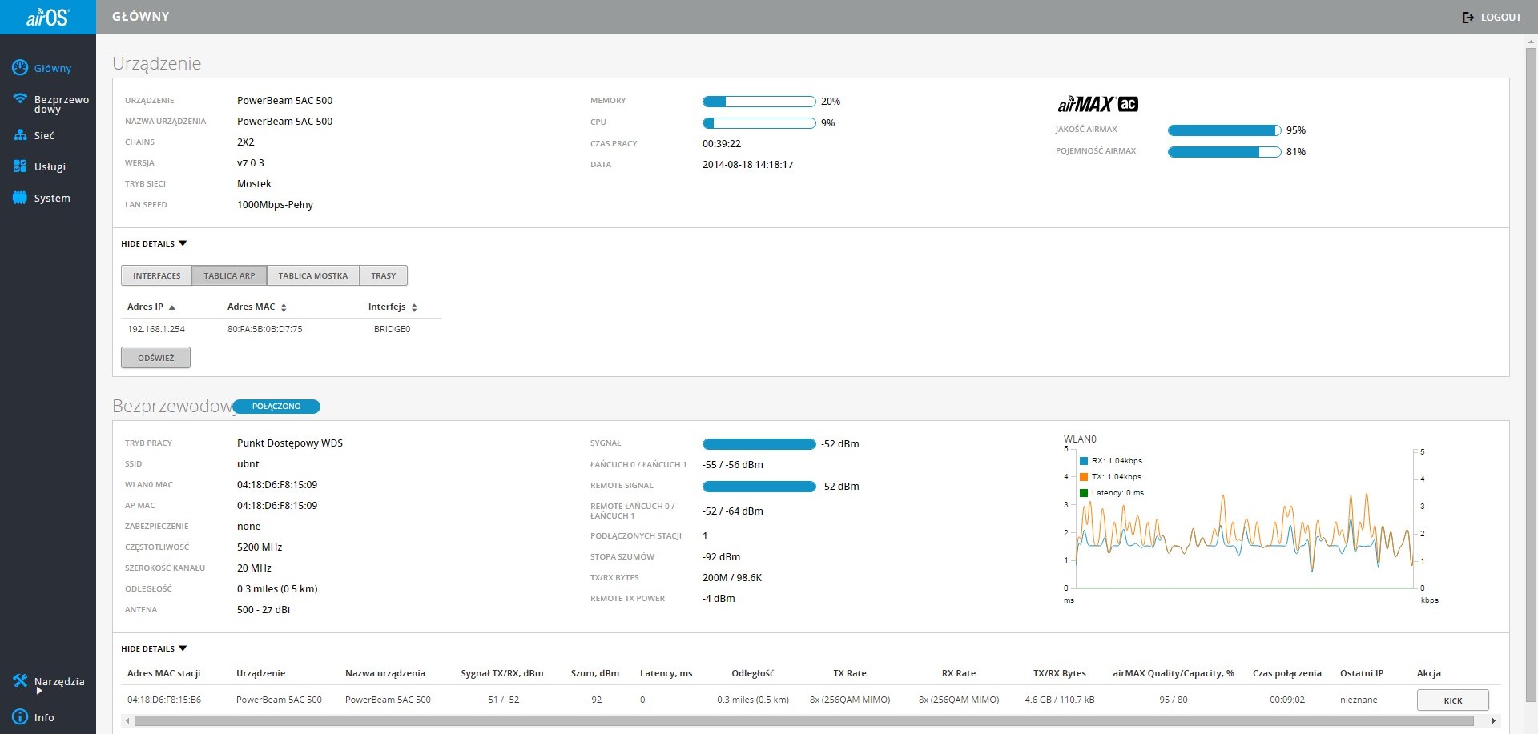This screenshot has width=1538, height=734.
Task: Click the Latency green legend square
Action: pyautogui.click(x=1084, y=493)
